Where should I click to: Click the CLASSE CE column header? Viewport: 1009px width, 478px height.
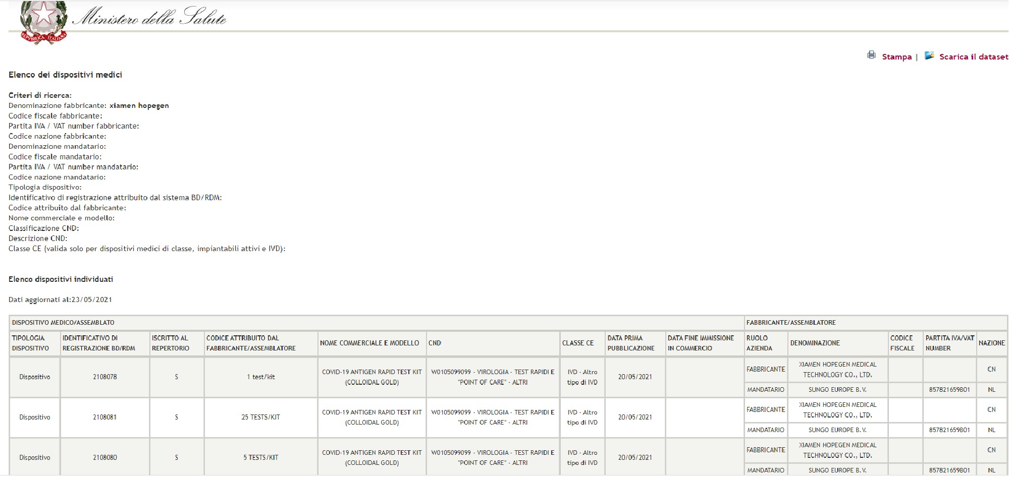click(x=582, y=343)
